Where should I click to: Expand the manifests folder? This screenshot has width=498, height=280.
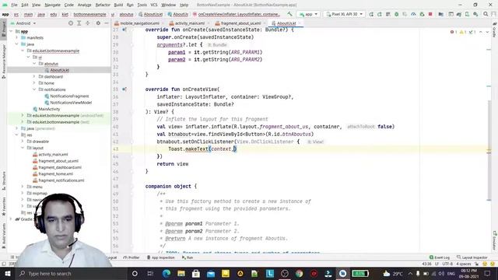[17, 38]
